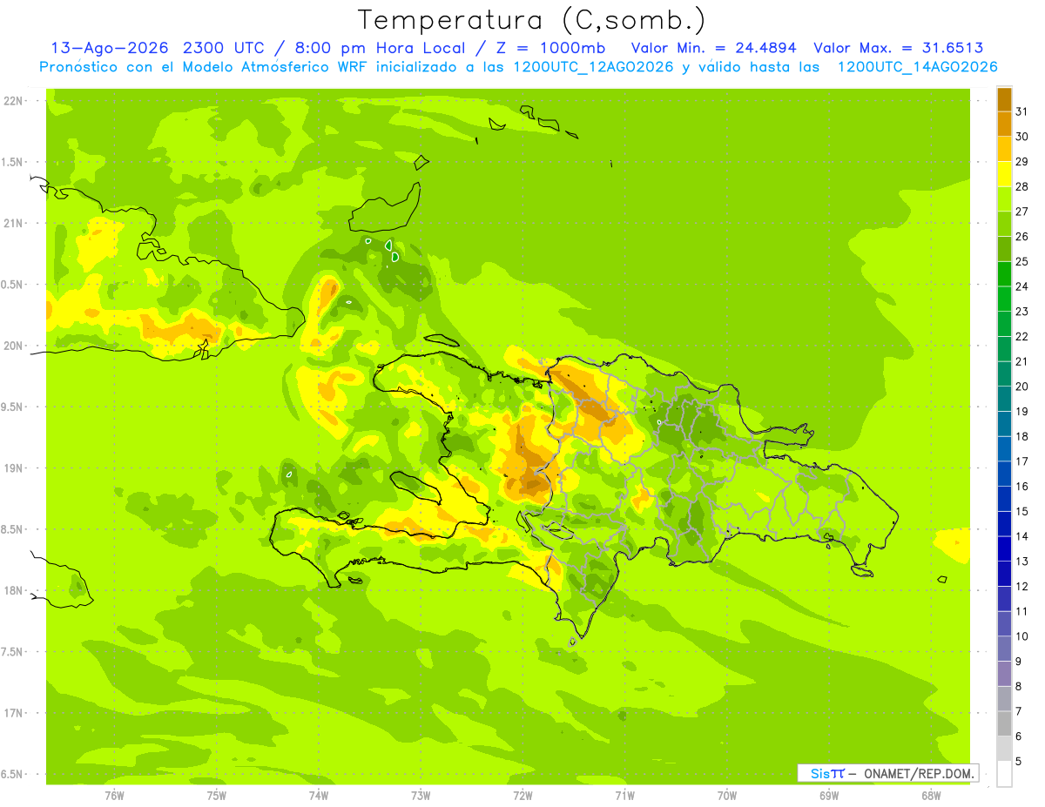
Task: Select the yellow swatch between 28 and 29
Action: click(x=1004, y=174)
